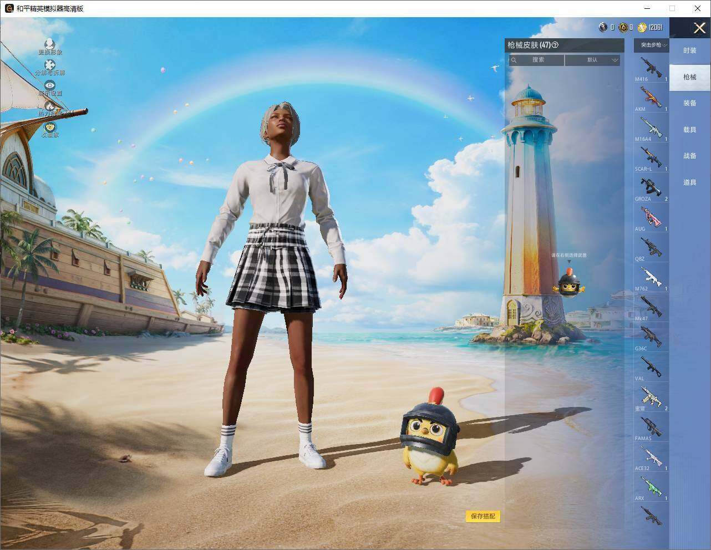Viewport: 711px width, 550px height.
Task: Expand the 突击步枪 weapon type dropdown
Action: coord(651,45)
